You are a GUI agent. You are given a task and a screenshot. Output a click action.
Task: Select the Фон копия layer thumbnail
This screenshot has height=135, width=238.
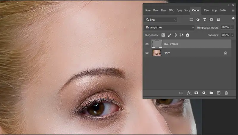coord(157,44)
